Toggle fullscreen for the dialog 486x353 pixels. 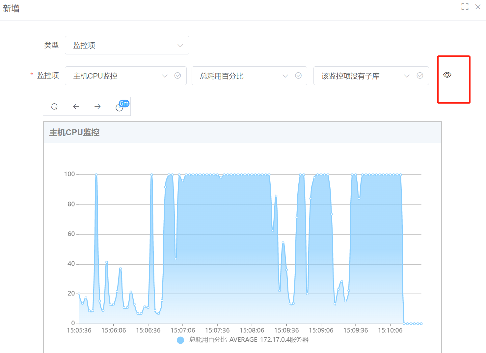(x=465, y=7)
